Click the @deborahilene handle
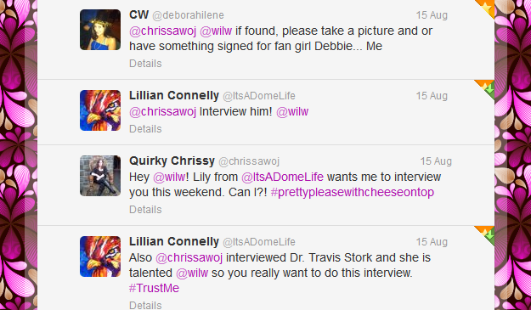The height and width of the screenshot is (310, 531). [188, 15]
